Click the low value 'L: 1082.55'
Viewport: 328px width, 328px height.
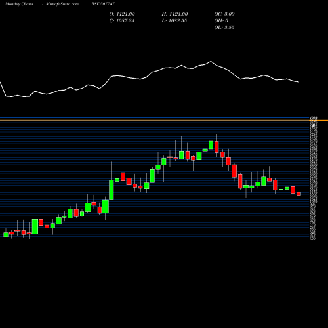coord(174,21)
